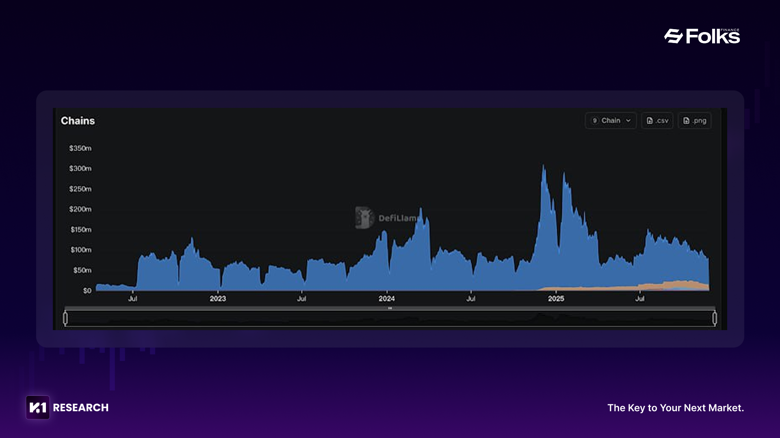Open the Chain dropdown selector
This screenshot has width=780, height=438.
[x=611, y=121]
